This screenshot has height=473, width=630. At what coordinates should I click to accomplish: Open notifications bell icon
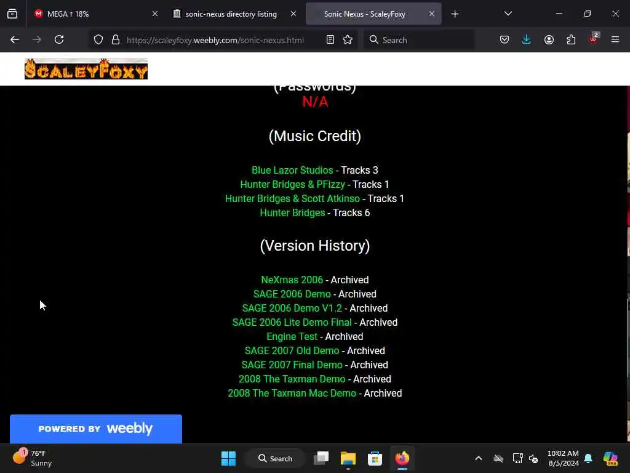(x=588, y=458)
